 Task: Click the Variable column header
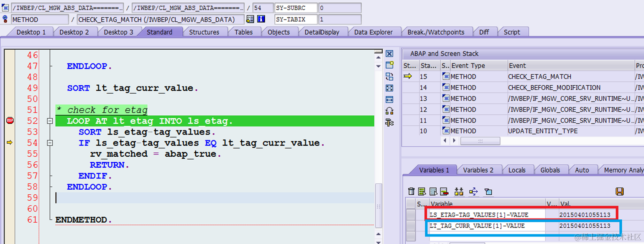(x=488, y=204)
